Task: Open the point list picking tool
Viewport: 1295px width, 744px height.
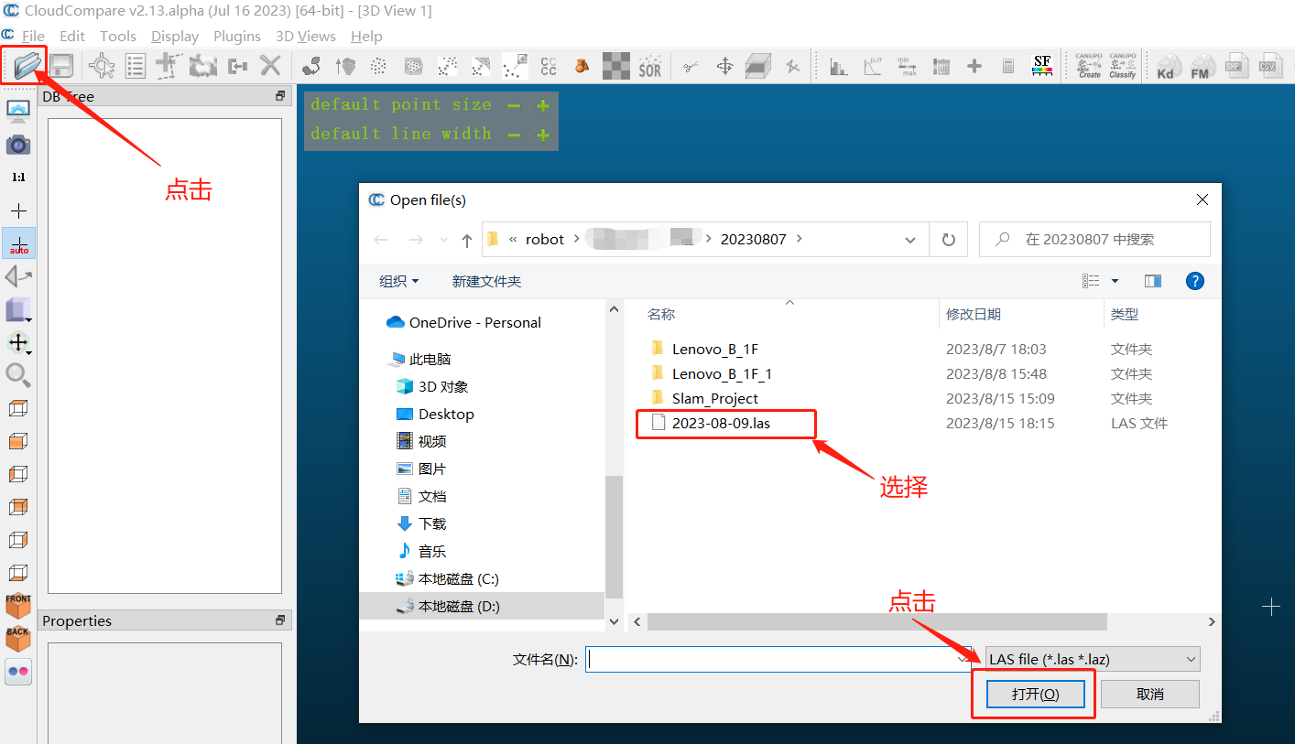Action: point(136,66)
